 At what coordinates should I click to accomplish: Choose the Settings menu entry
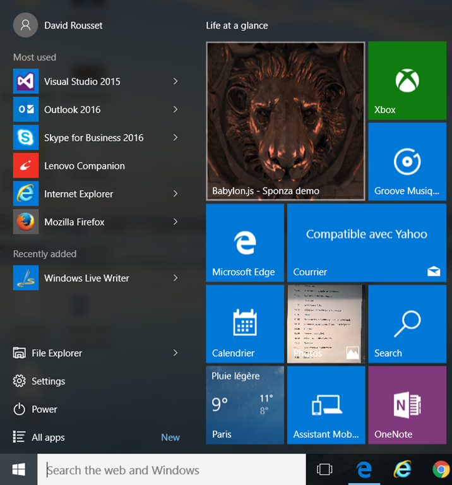(x=96, y=381)
